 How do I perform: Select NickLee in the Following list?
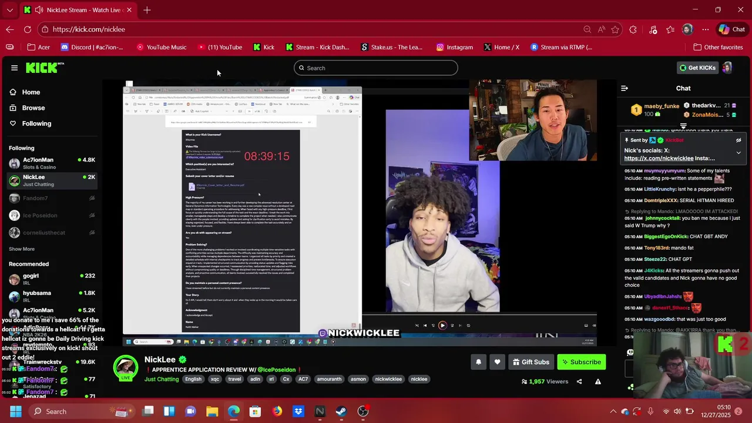(x=52, y=180)
